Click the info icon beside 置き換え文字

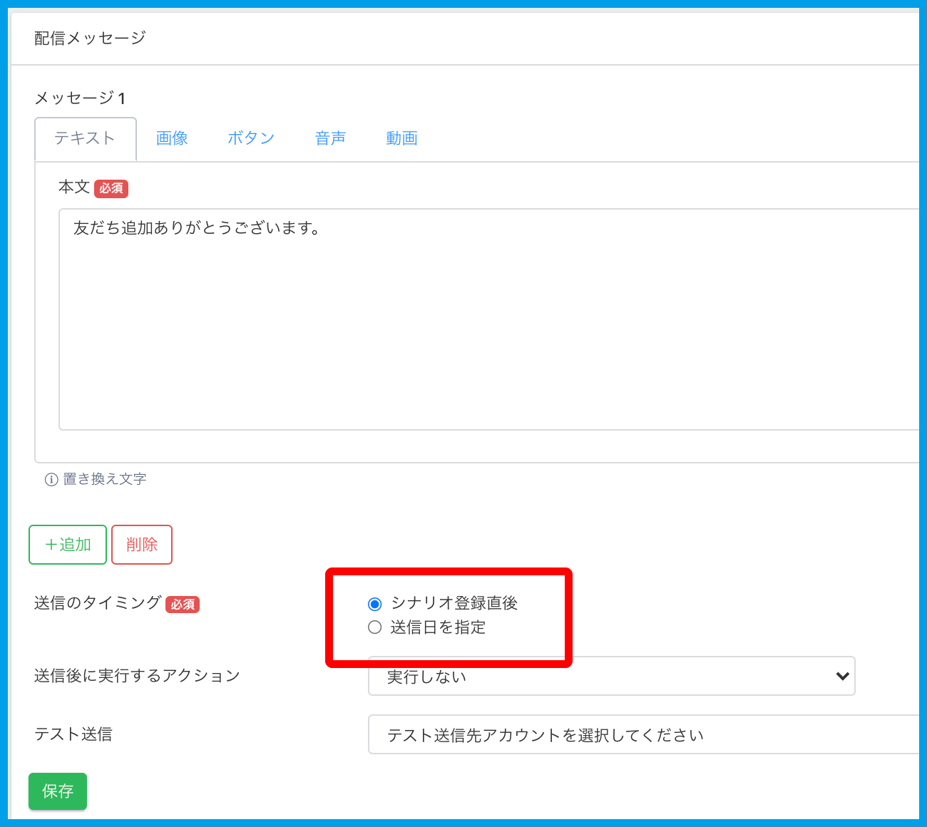click(51, 480)
